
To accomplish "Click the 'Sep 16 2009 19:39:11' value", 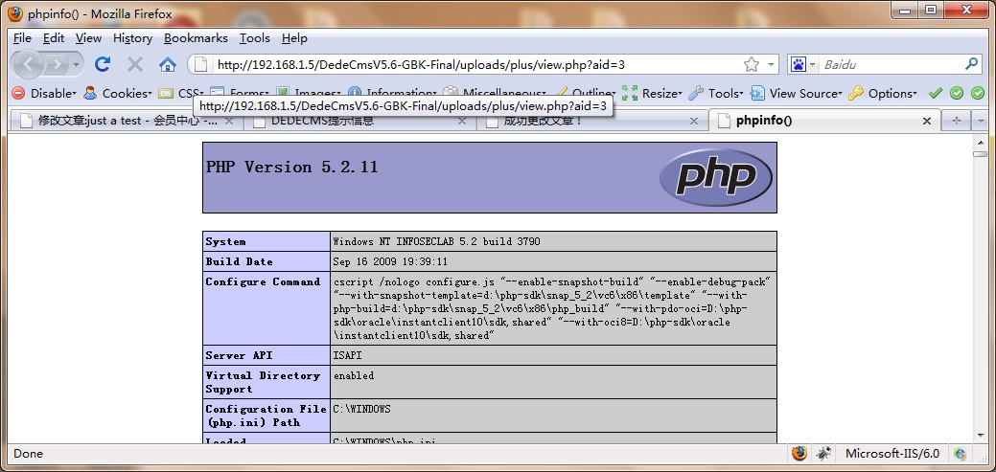I will tap(390, 261).
